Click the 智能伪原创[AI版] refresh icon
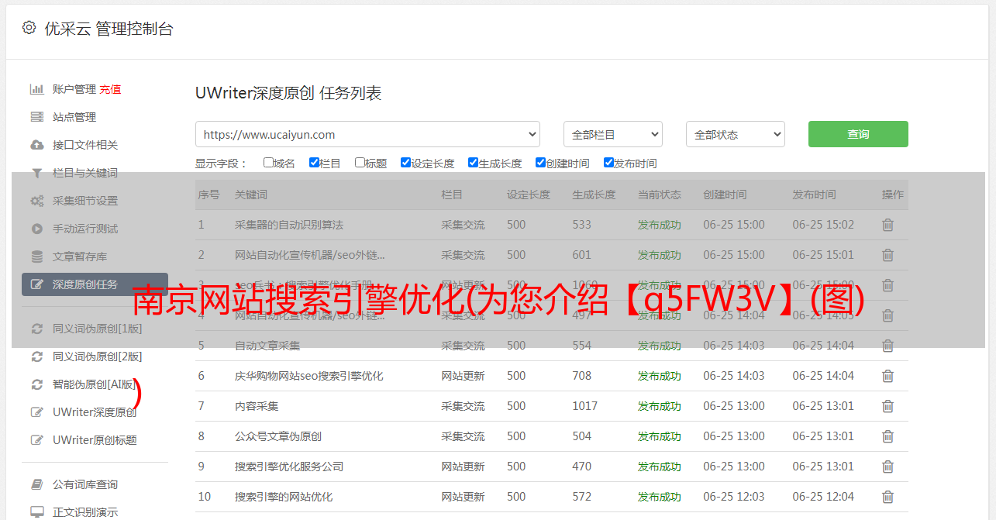This screenshot has width=996, height=520. 36,384
